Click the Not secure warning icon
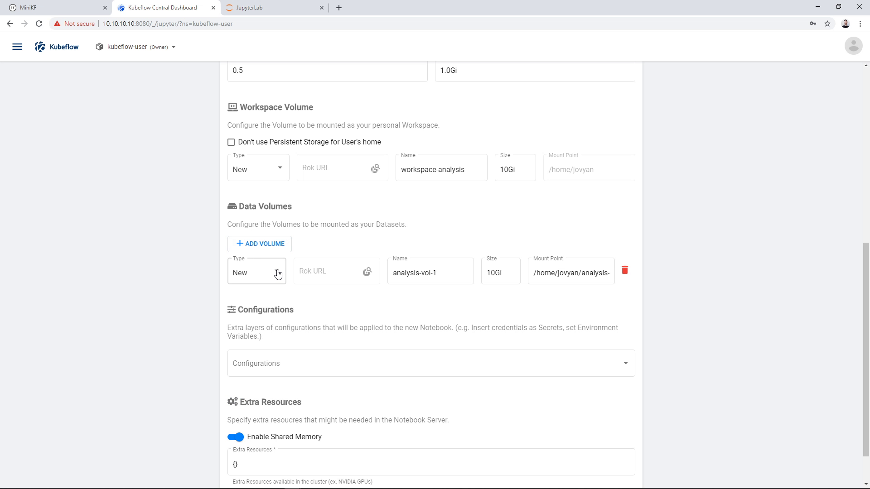This screenshot has height=489, width=870. (57, 24)
